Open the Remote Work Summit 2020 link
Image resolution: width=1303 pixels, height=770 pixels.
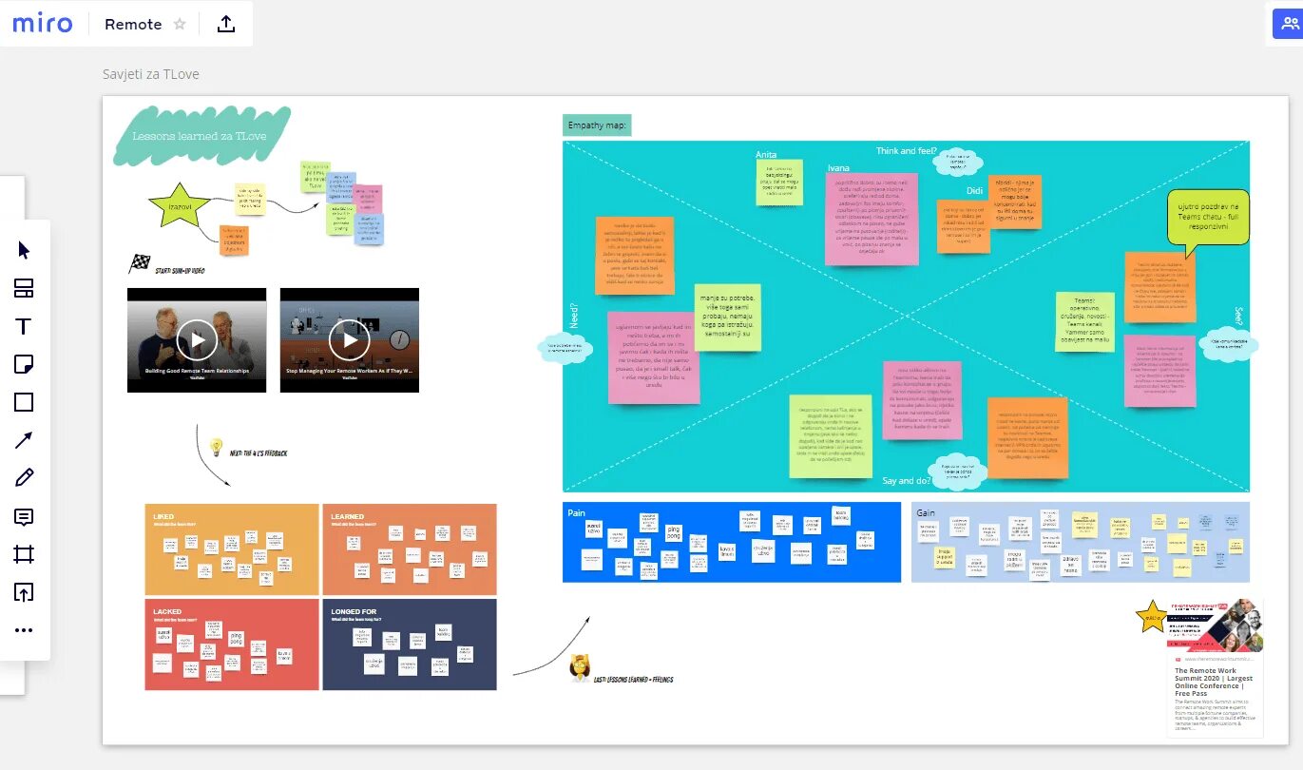click(1214, 683)
